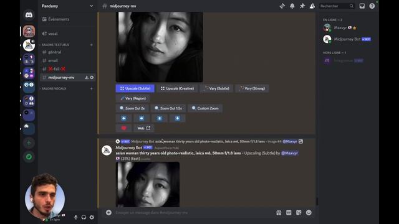Click Vary (Subtle) button

[216, 88]
